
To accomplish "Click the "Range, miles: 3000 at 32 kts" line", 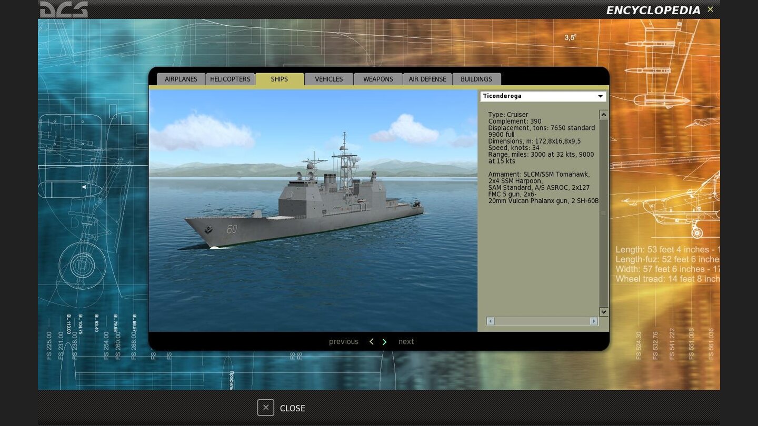I will 541,155.
